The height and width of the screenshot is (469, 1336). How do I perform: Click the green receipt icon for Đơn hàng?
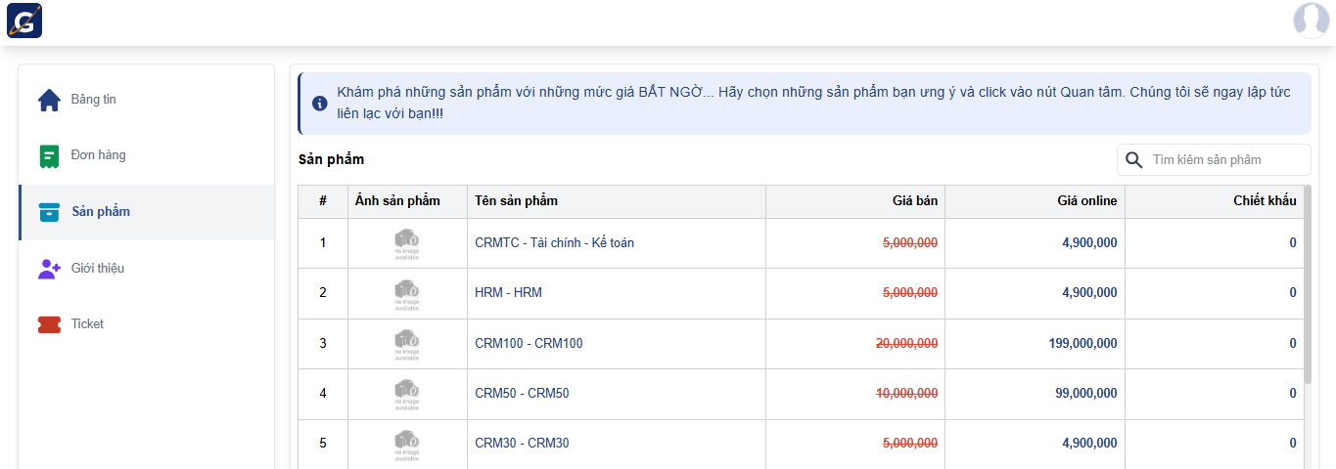point(49,156)
